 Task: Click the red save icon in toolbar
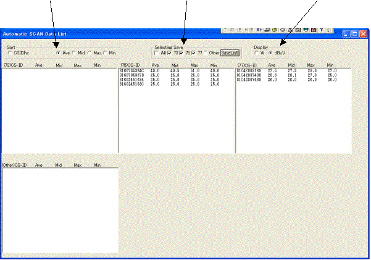[x=314, y=29]
